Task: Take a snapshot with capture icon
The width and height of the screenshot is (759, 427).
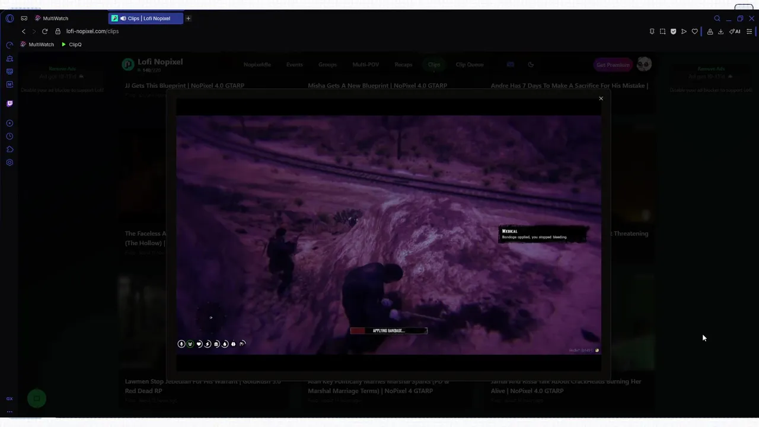Action: (x=662, y=31)
